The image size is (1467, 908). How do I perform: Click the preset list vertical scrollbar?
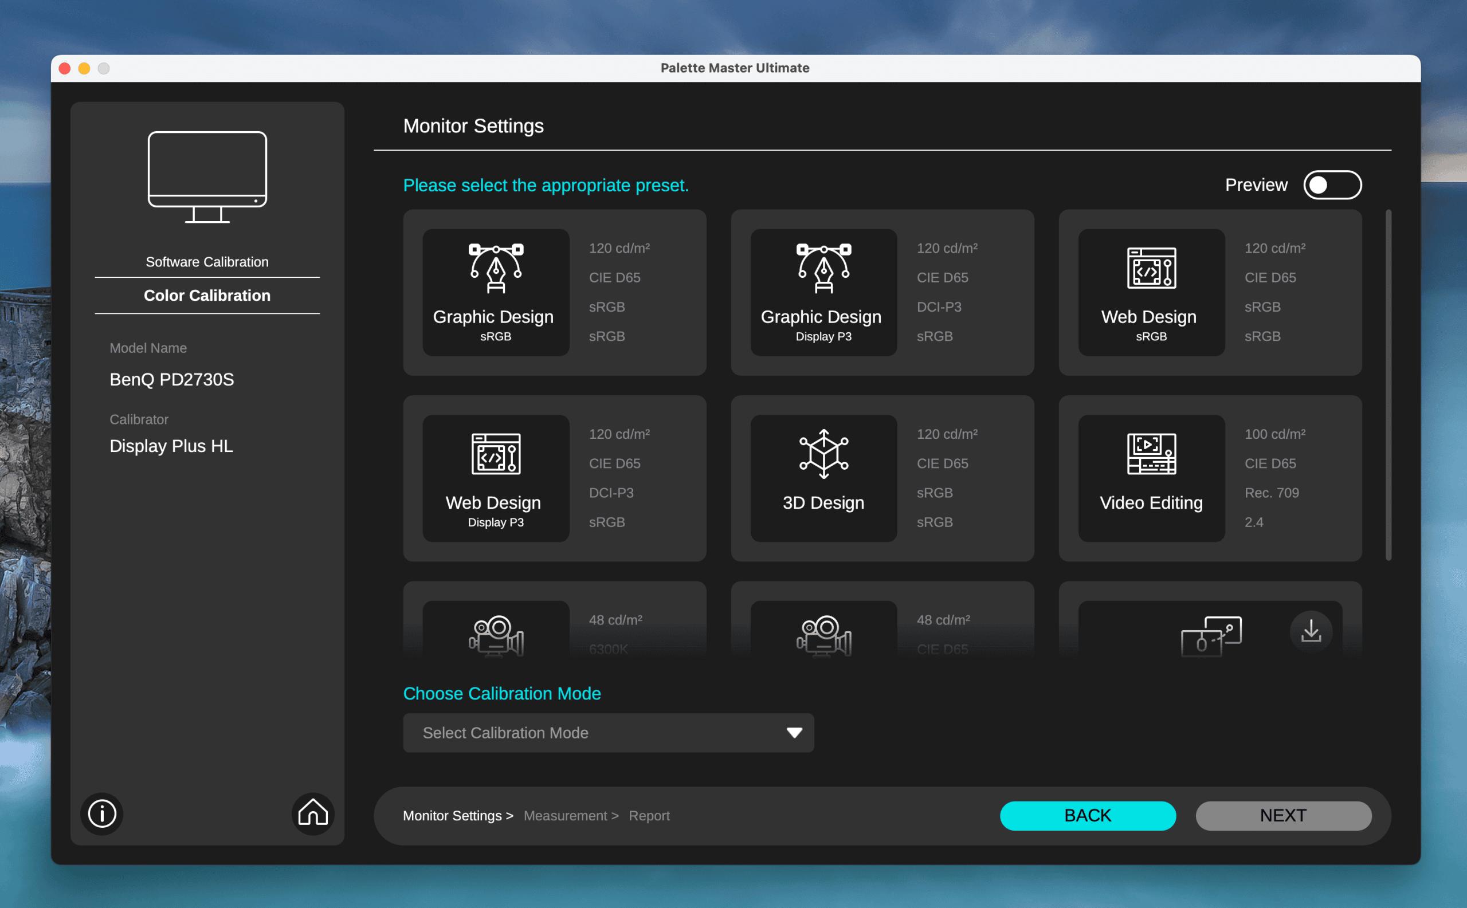tap(1388, 384)
